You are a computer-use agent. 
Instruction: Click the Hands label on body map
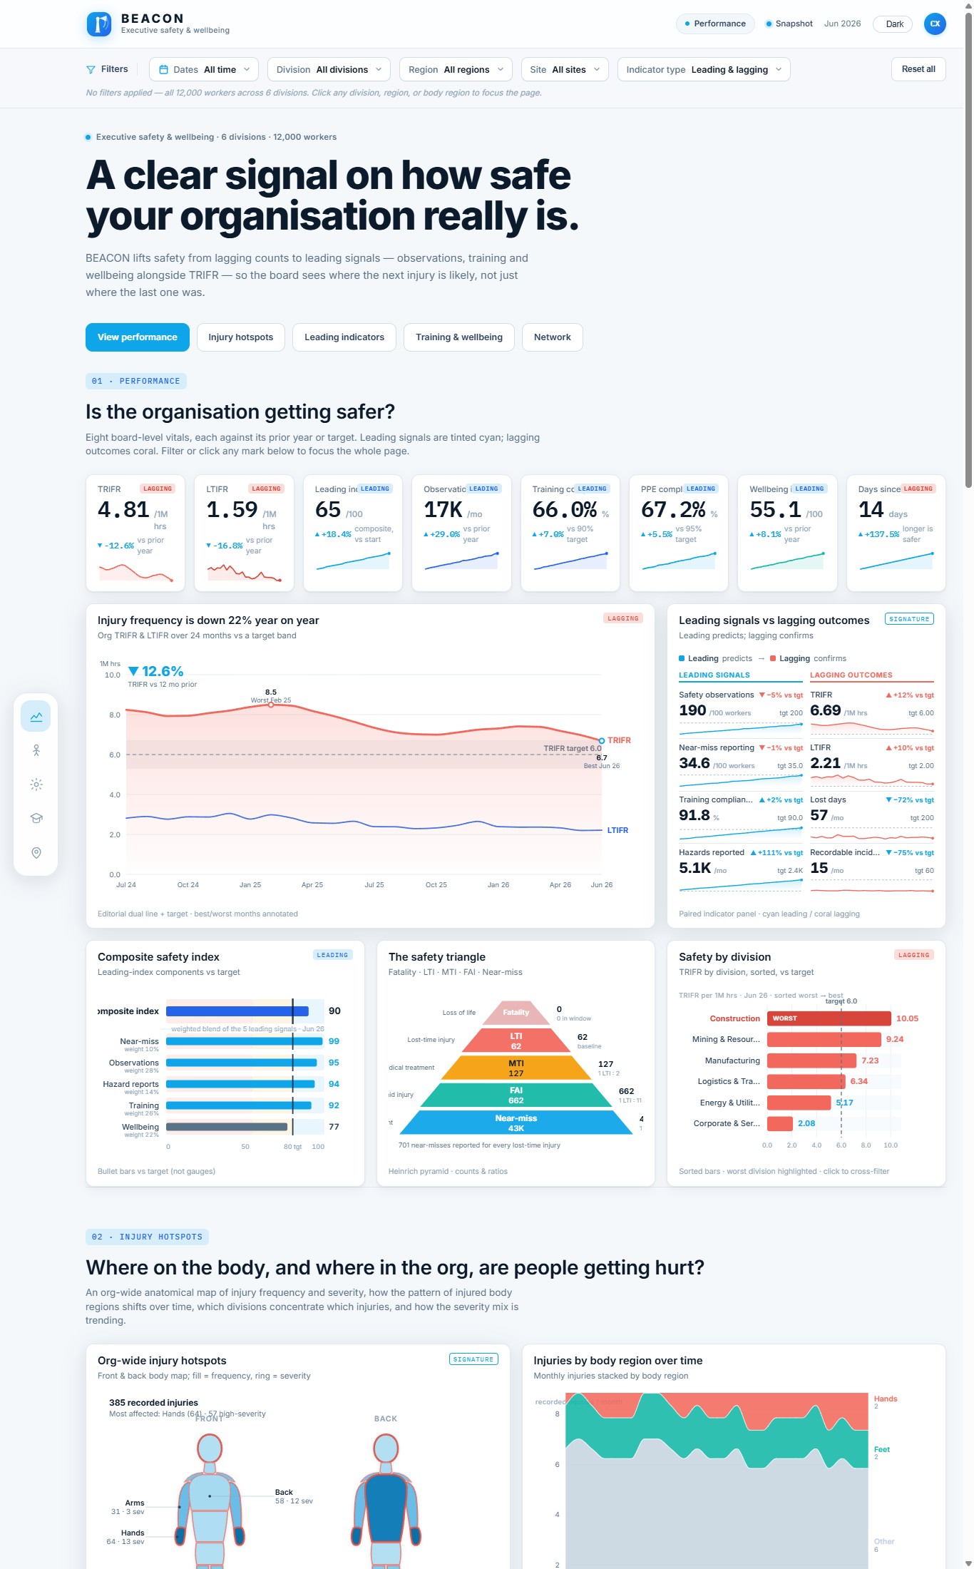coord(132,1533)
